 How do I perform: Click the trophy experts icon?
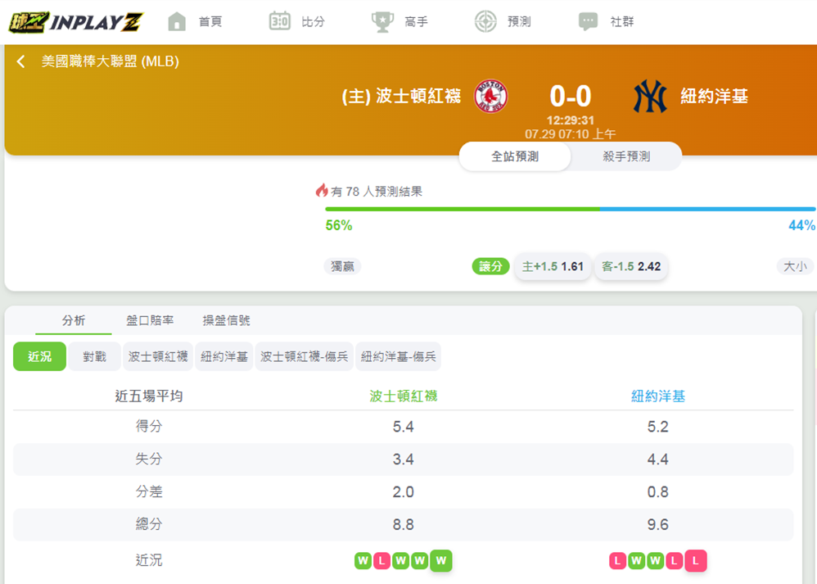click(382, 22)
